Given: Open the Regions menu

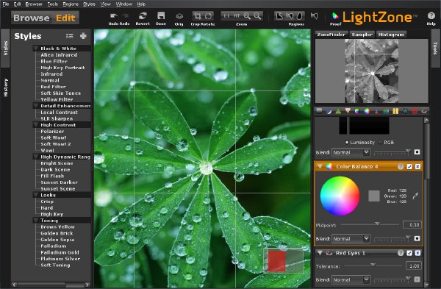Looking at the screenshot, I should [71, 4].
